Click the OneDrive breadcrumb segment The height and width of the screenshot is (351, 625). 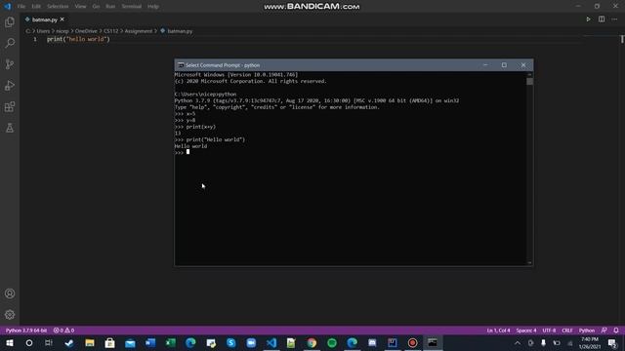coord(86,31)
